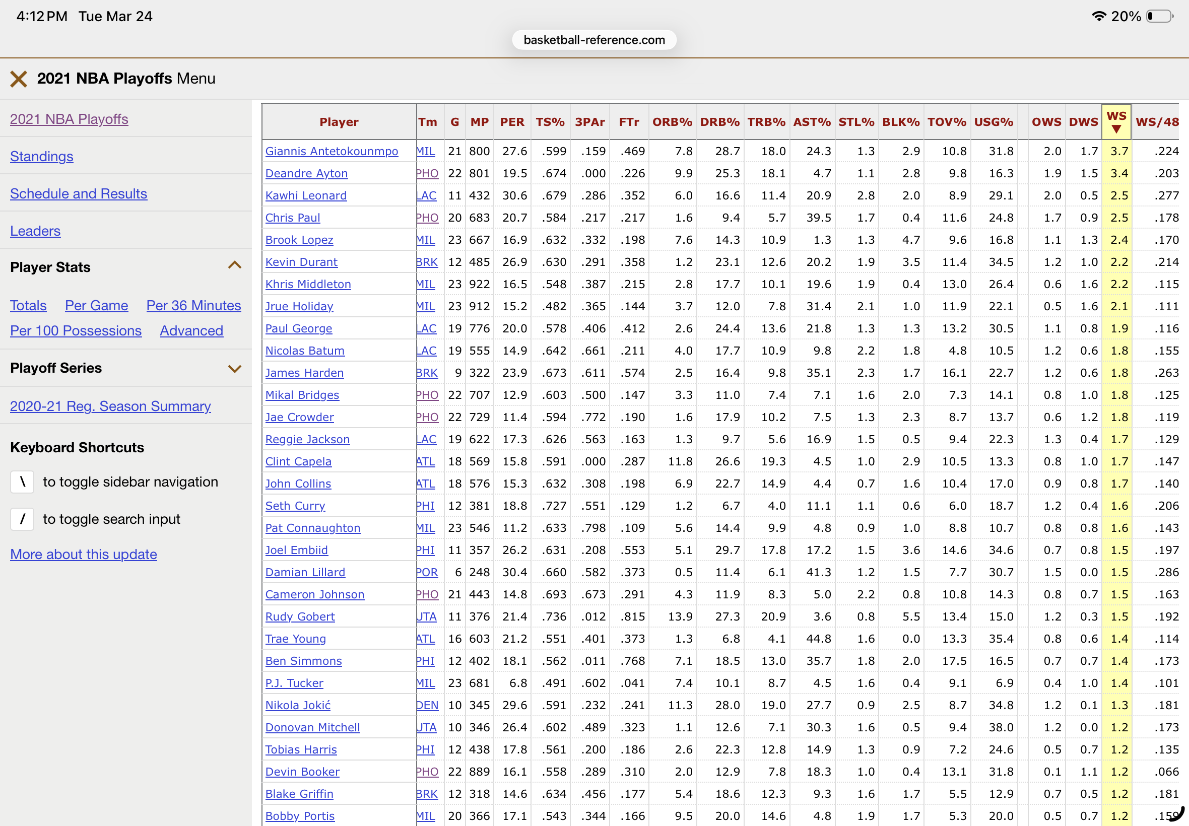Image resolution: width=1189 pixels, height=826 pixels.
Task: Open the Standings menu item
Action: click(41, 156)
